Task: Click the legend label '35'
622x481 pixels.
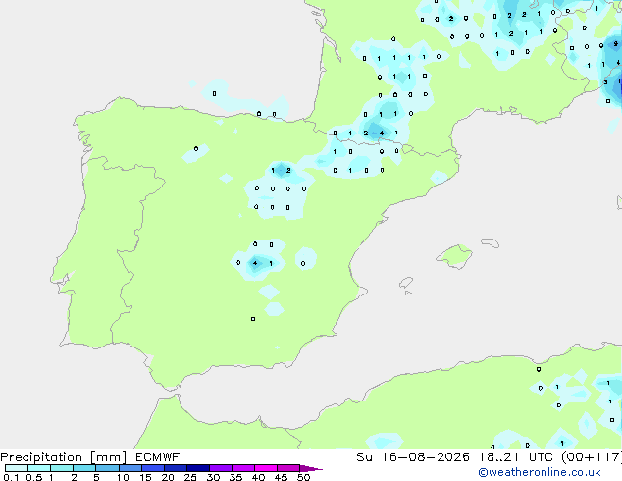Action: pos(235,477)
